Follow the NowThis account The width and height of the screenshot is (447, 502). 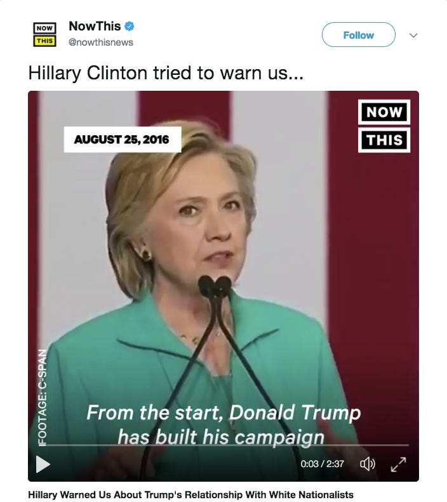(x=359, y=34)
